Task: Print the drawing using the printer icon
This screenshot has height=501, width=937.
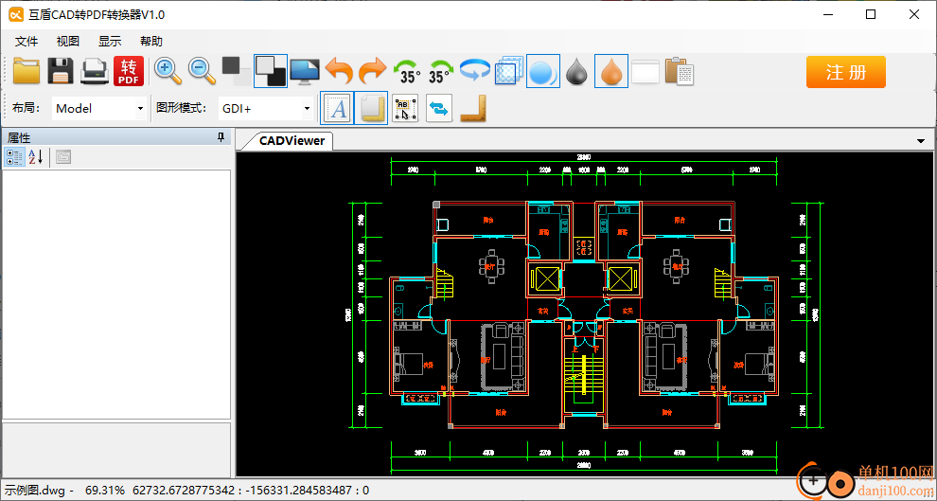Action: 95,71
